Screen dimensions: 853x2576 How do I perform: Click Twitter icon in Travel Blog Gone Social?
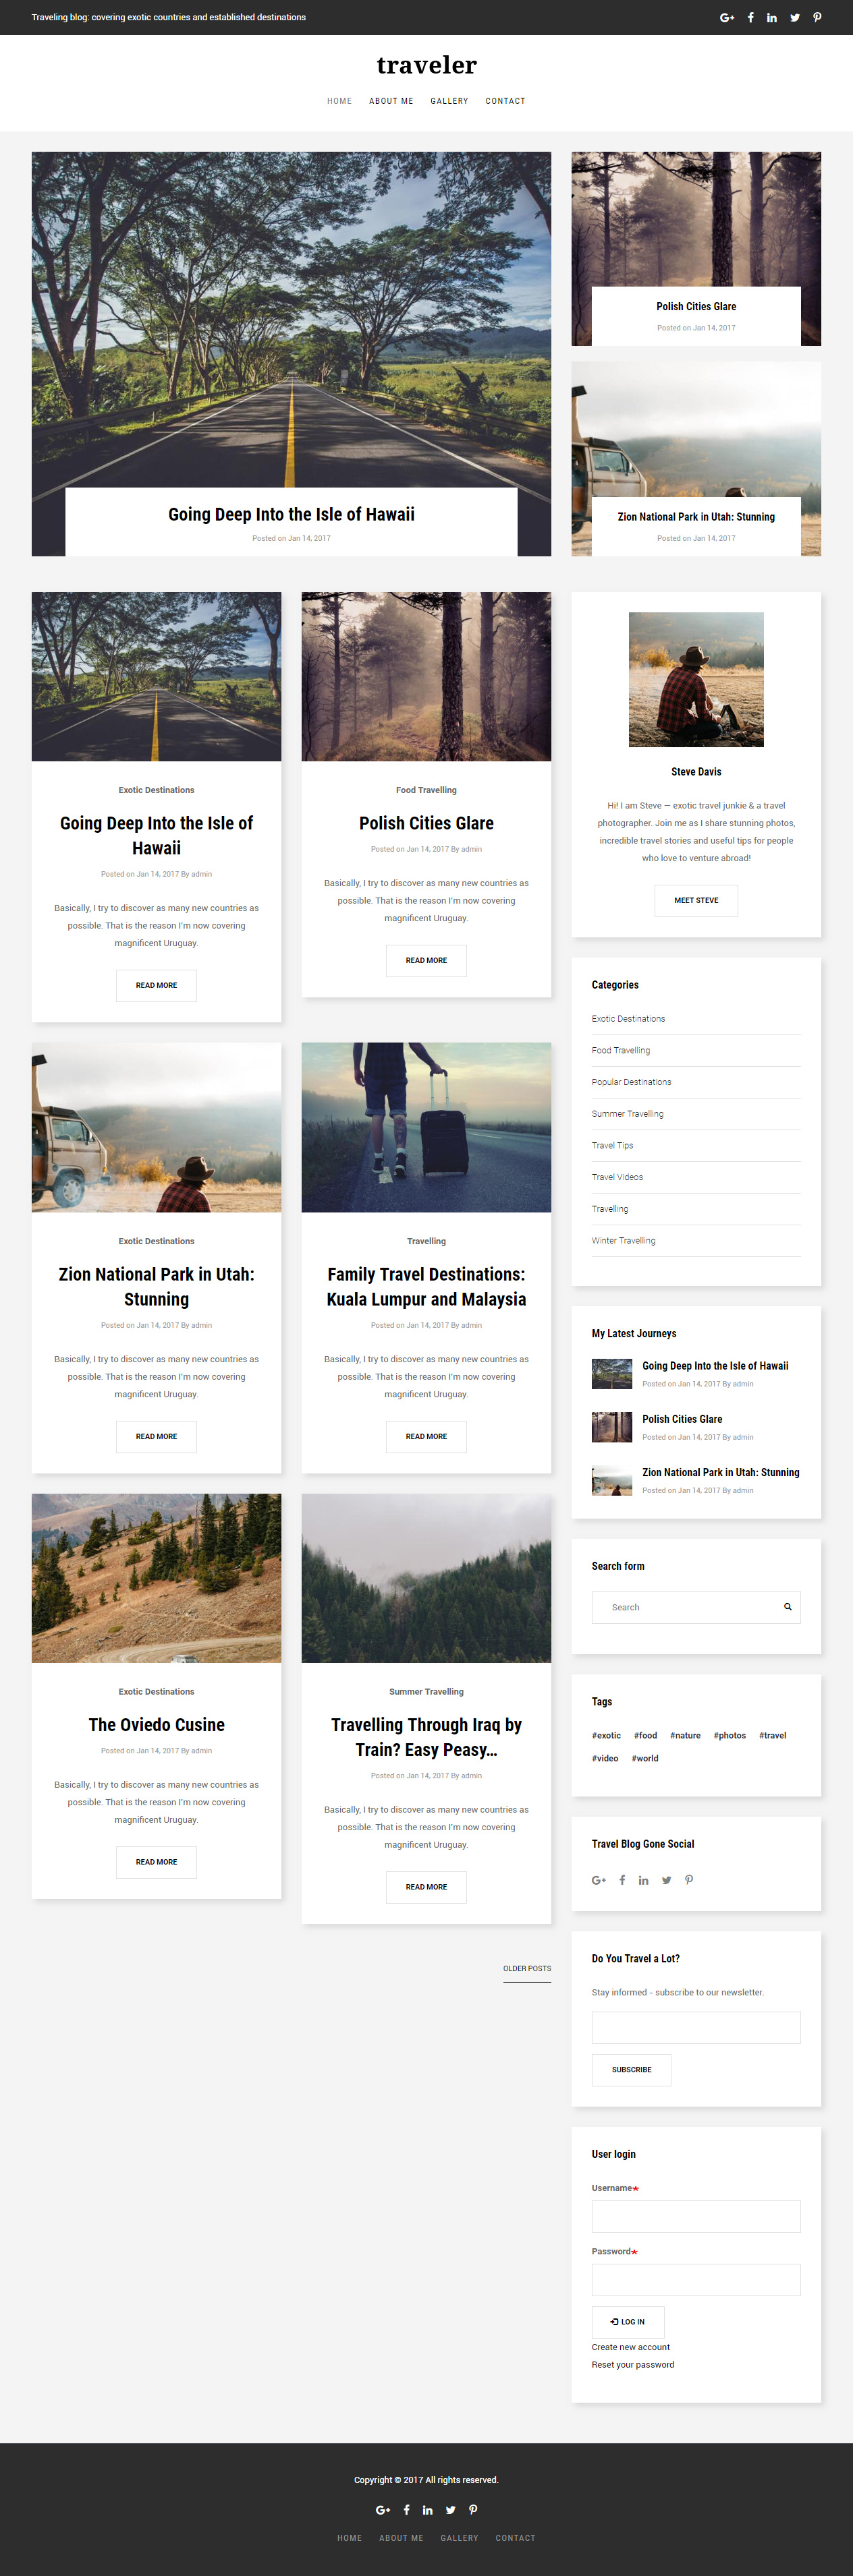[x=666, y=1880]
